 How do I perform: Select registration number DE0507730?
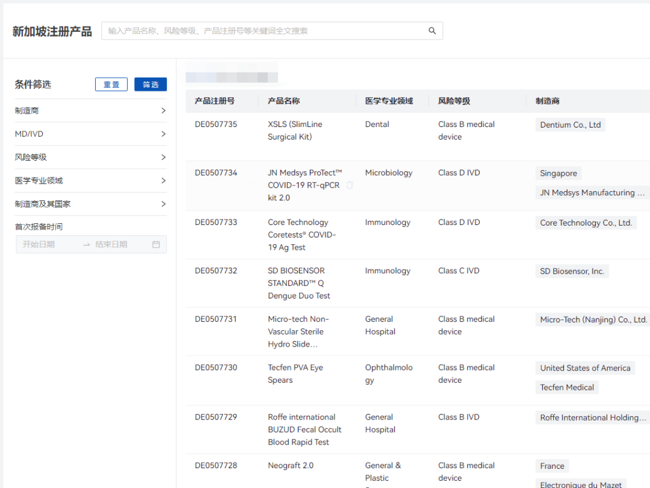216,368
